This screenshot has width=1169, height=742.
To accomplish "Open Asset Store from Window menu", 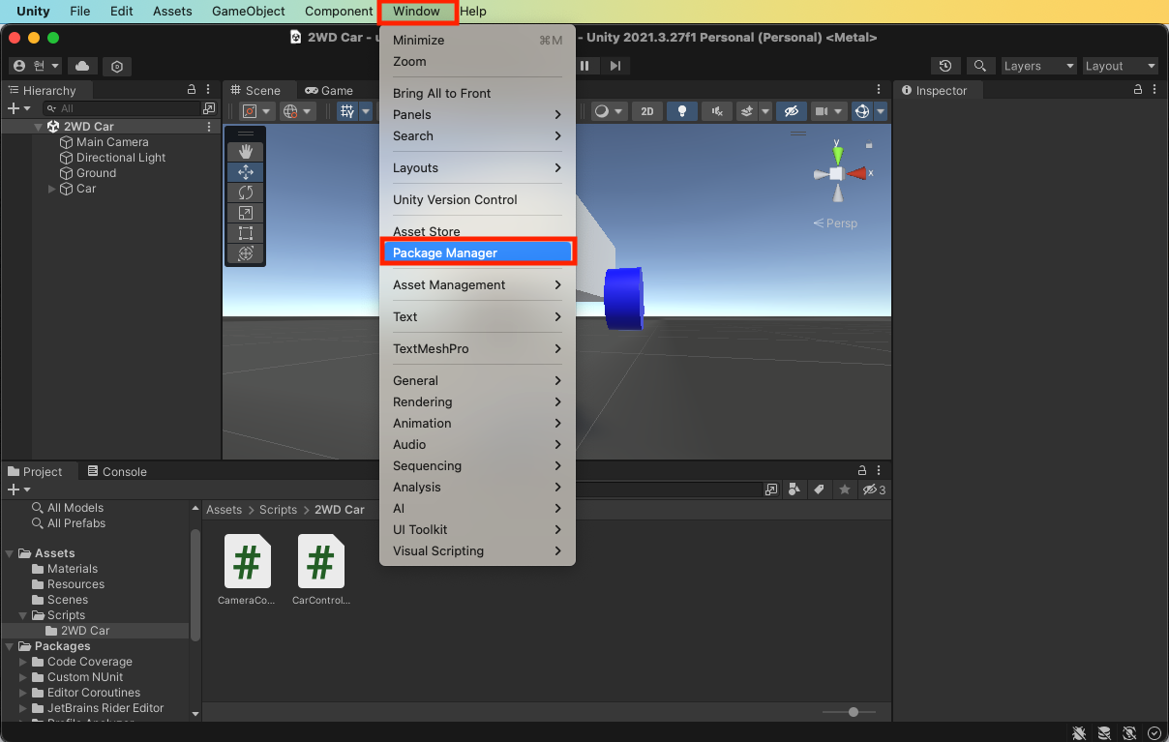I will [478, 231].
